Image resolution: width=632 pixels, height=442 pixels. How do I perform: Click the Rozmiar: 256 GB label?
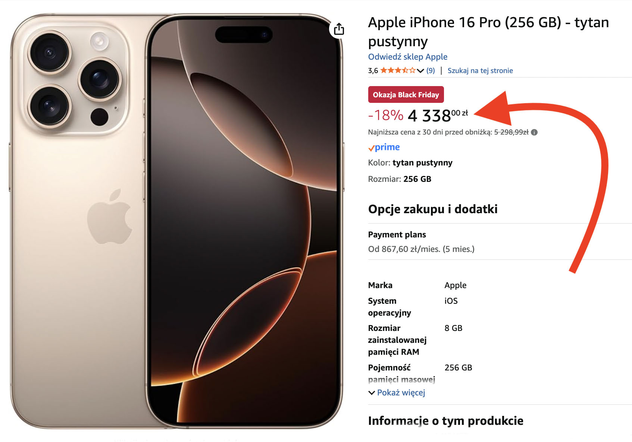pyautogui.click(x=400, y=179)
